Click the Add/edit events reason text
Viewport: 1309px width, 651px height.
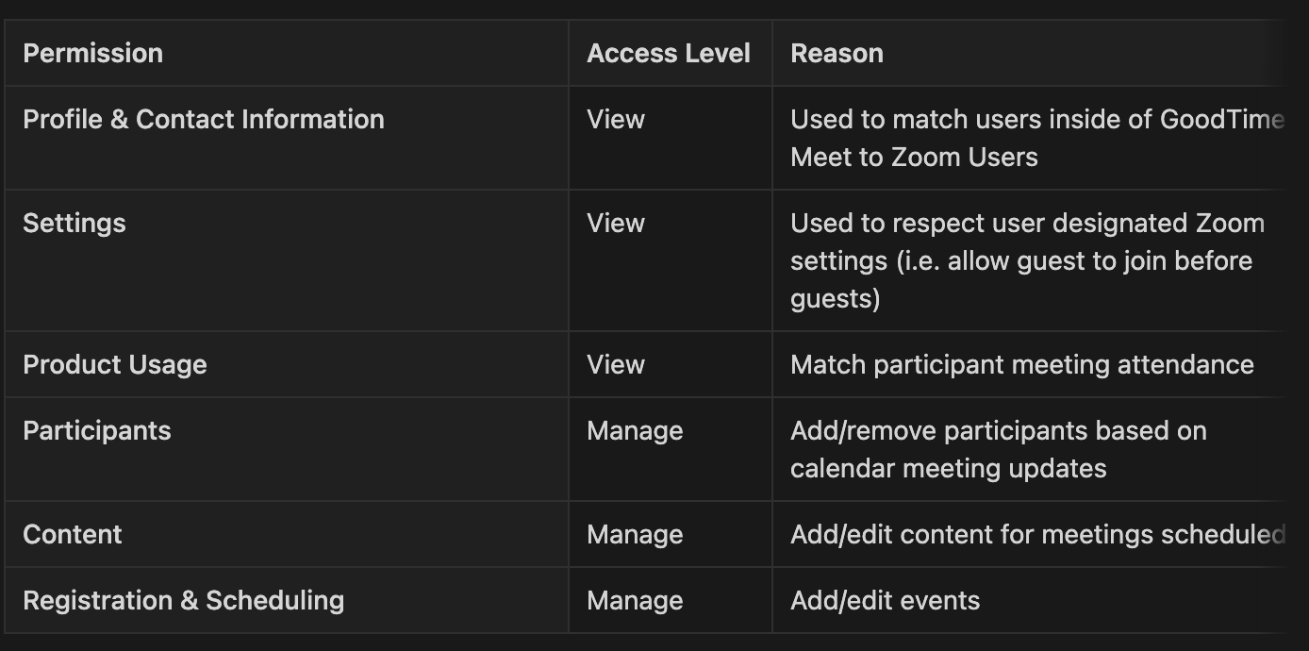[x=885, y=601]
